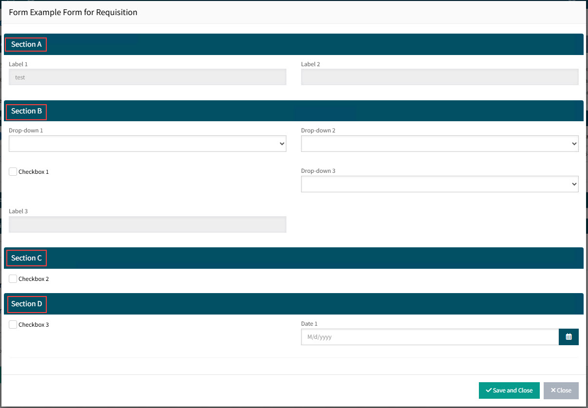Click the Date 1 M/d/yyyy input
The height and width of the screenshot is (408, 588).
(x=429, y=337)
